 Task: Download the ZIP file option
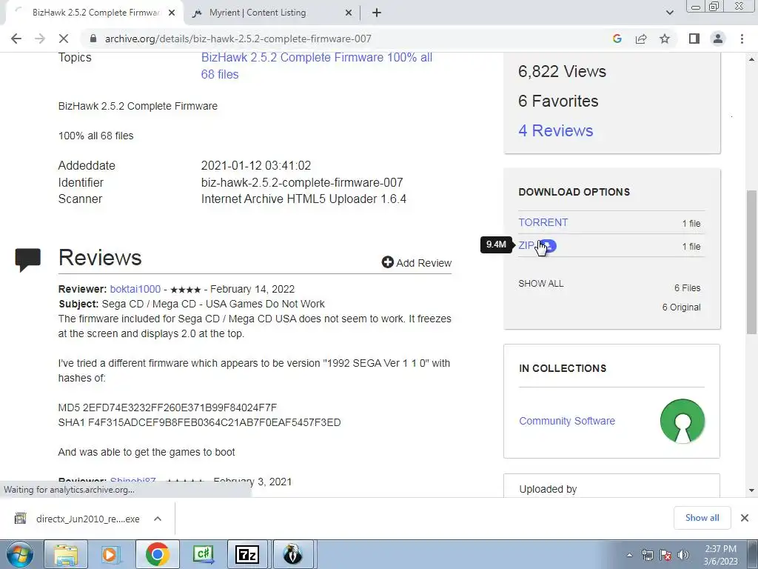pos(526,246)
